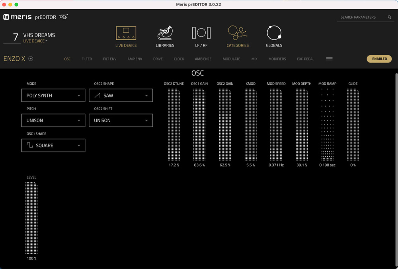Open the OSC2 SHAPE dropdown showing SAW
The height and width of the screenshot is (269, 398).
(121, 96)
